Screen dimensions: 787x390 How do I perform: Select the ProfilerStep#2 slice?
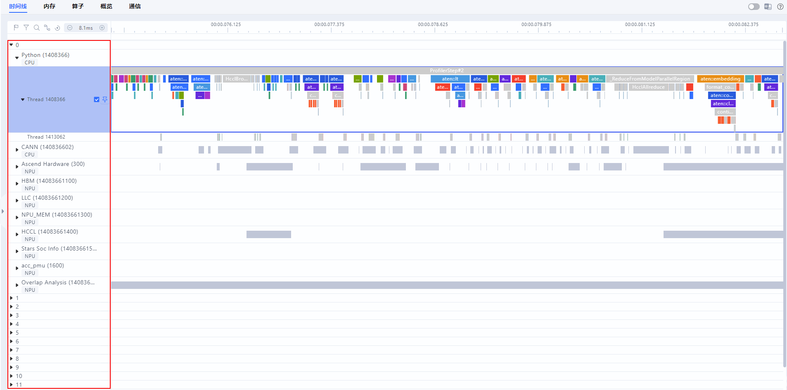447,71
